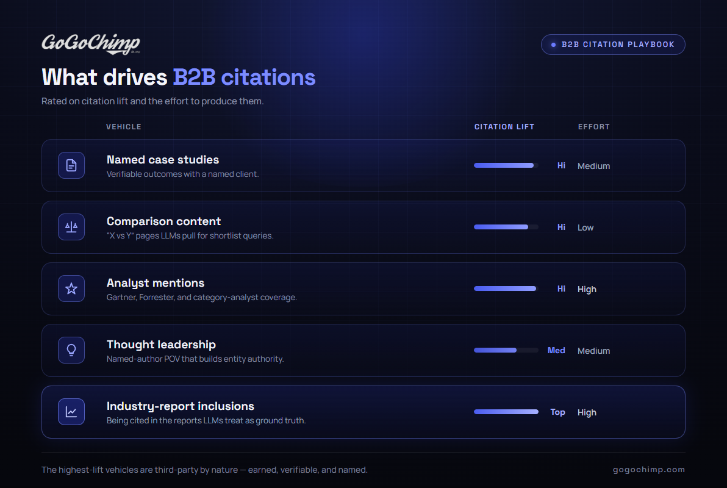Click High effort in Analyst mentions row
Viewport: 727px width, 488px height.
tap(587, 290)
